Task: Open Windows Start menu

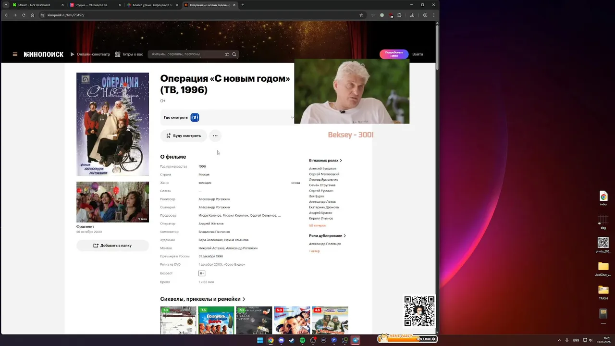Action: (x=260, y=340)
